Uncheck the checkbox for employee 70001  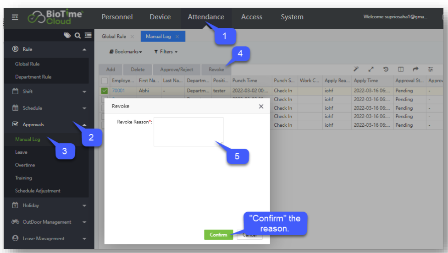click(x=105, y=91)
